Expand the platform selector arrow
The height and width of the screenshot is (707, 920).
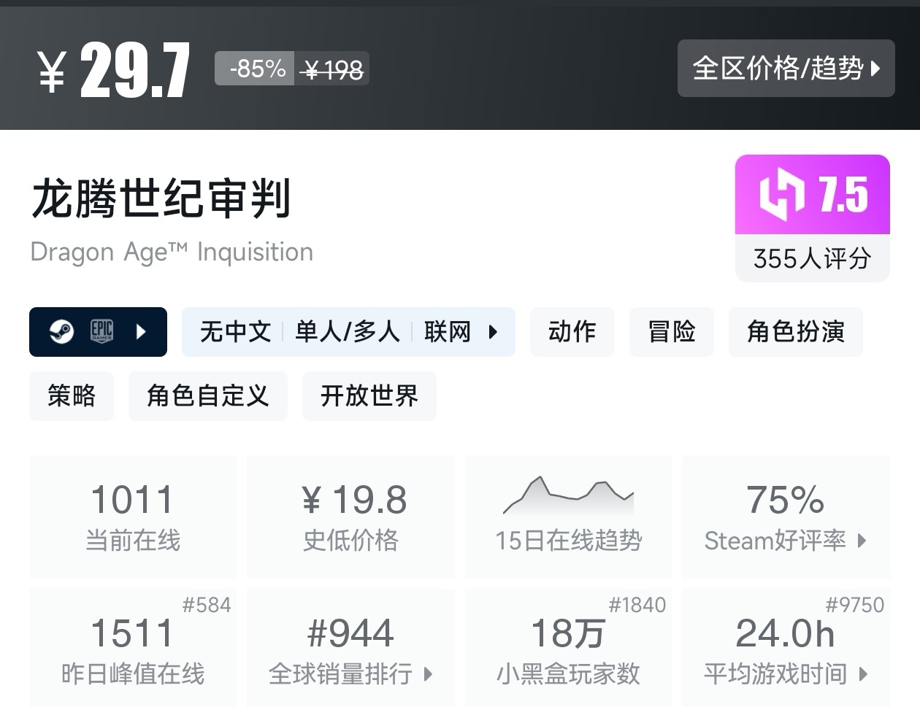(142, 332)
